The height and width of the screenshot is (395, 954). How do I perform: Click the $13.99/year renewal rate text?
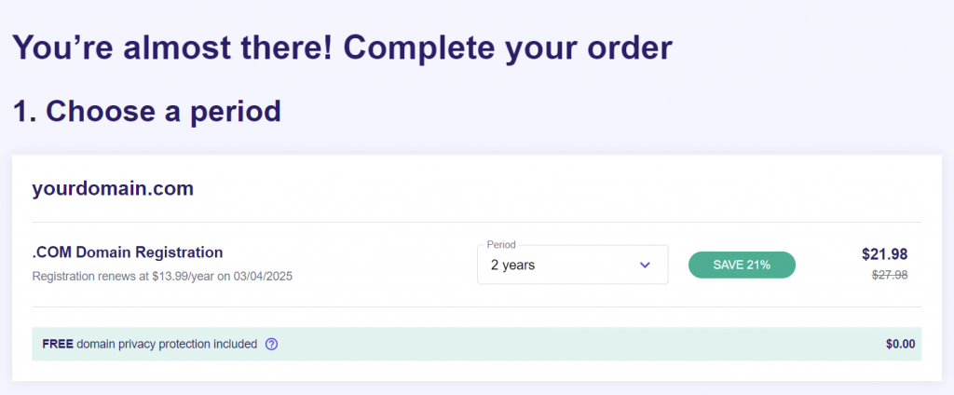coord(182,277)
